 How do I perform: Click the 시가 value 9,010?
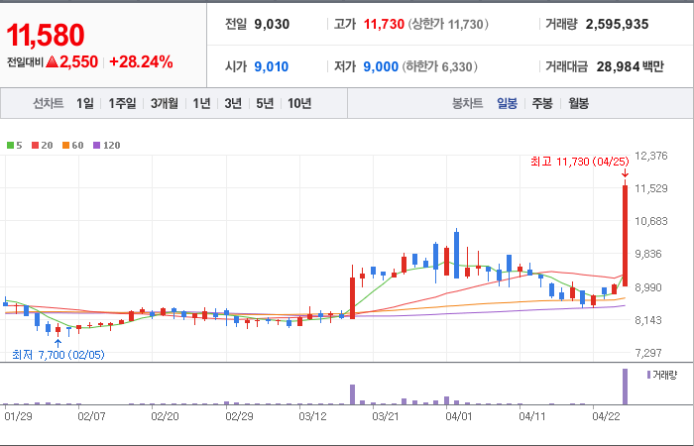point(272,66)
